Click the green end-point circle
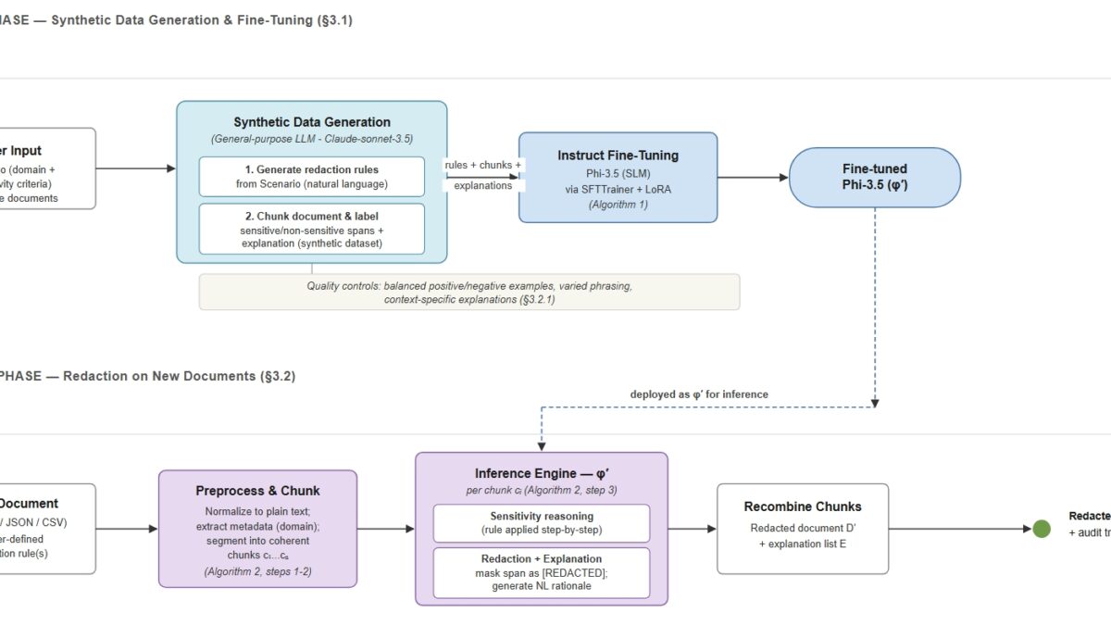1111x625 pixels. [1042, 529]
